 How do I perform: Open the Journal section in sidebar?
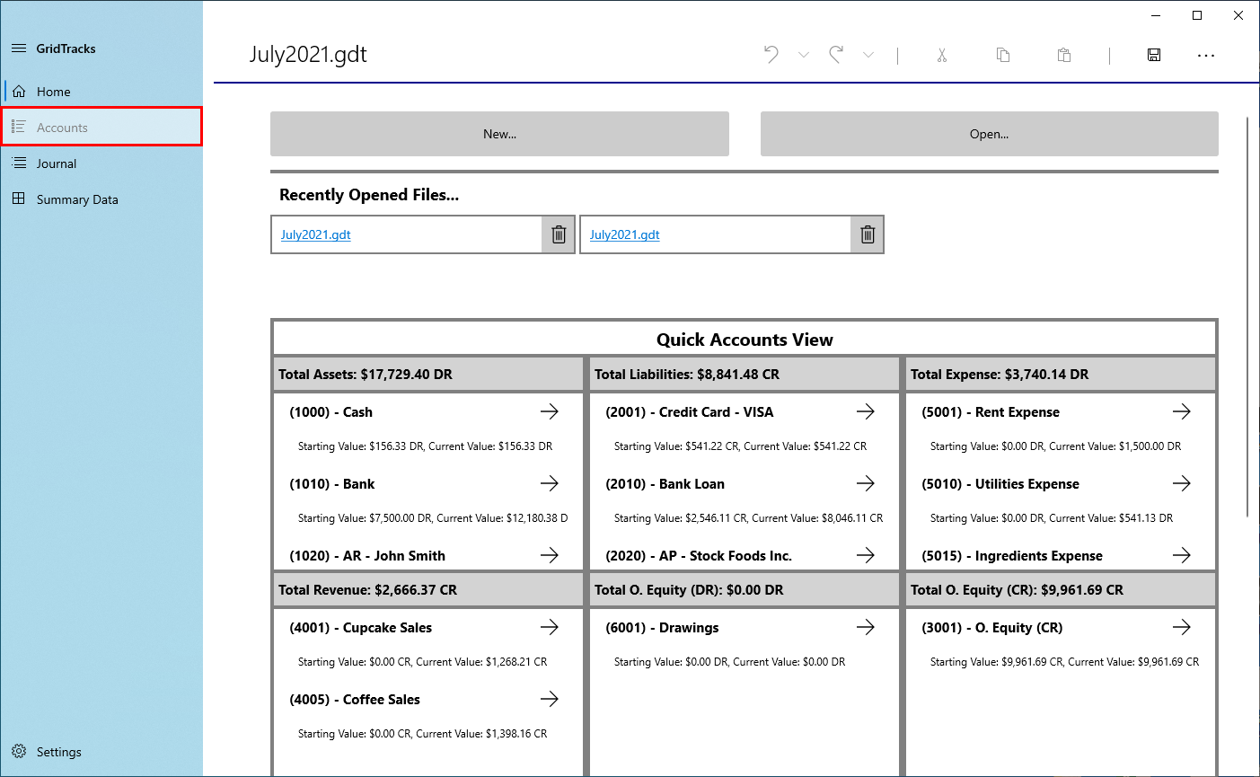click(x=101, y=163)
